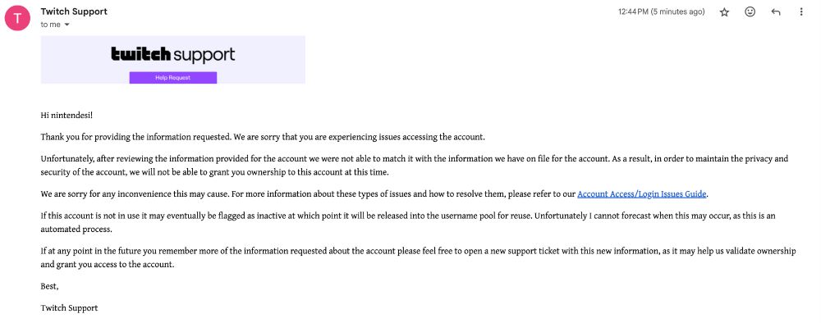Open the Twitch Support sender name in header
This screenshot has height=323, width=821.
pyautogui.click(x=74, y=11)
